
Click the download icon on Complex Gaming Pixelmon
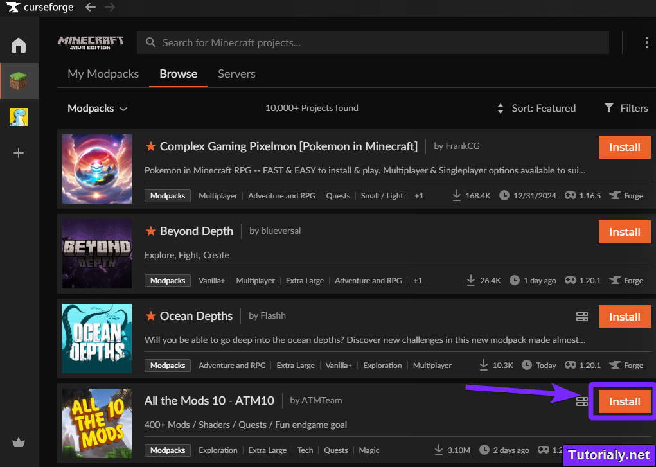(x=457, y=195)
